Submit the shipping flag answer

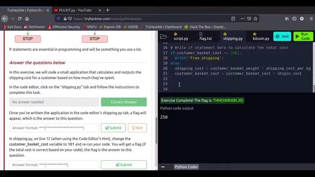(113, 128)
